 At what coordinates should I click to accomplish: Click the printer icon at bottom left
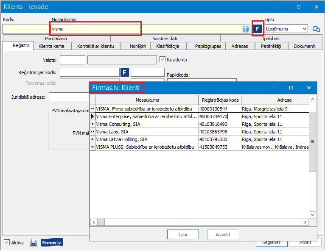(x=34, y=242)
